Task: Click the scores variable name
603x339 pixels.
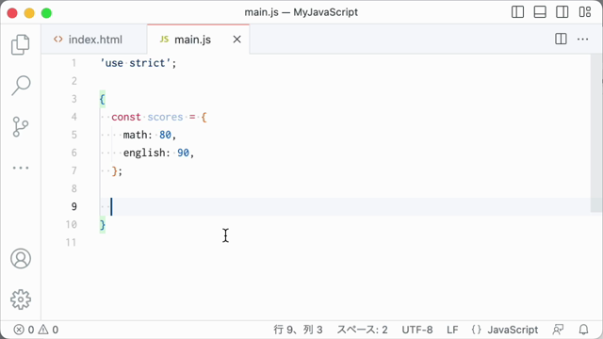Action: (x=165, y=117)
